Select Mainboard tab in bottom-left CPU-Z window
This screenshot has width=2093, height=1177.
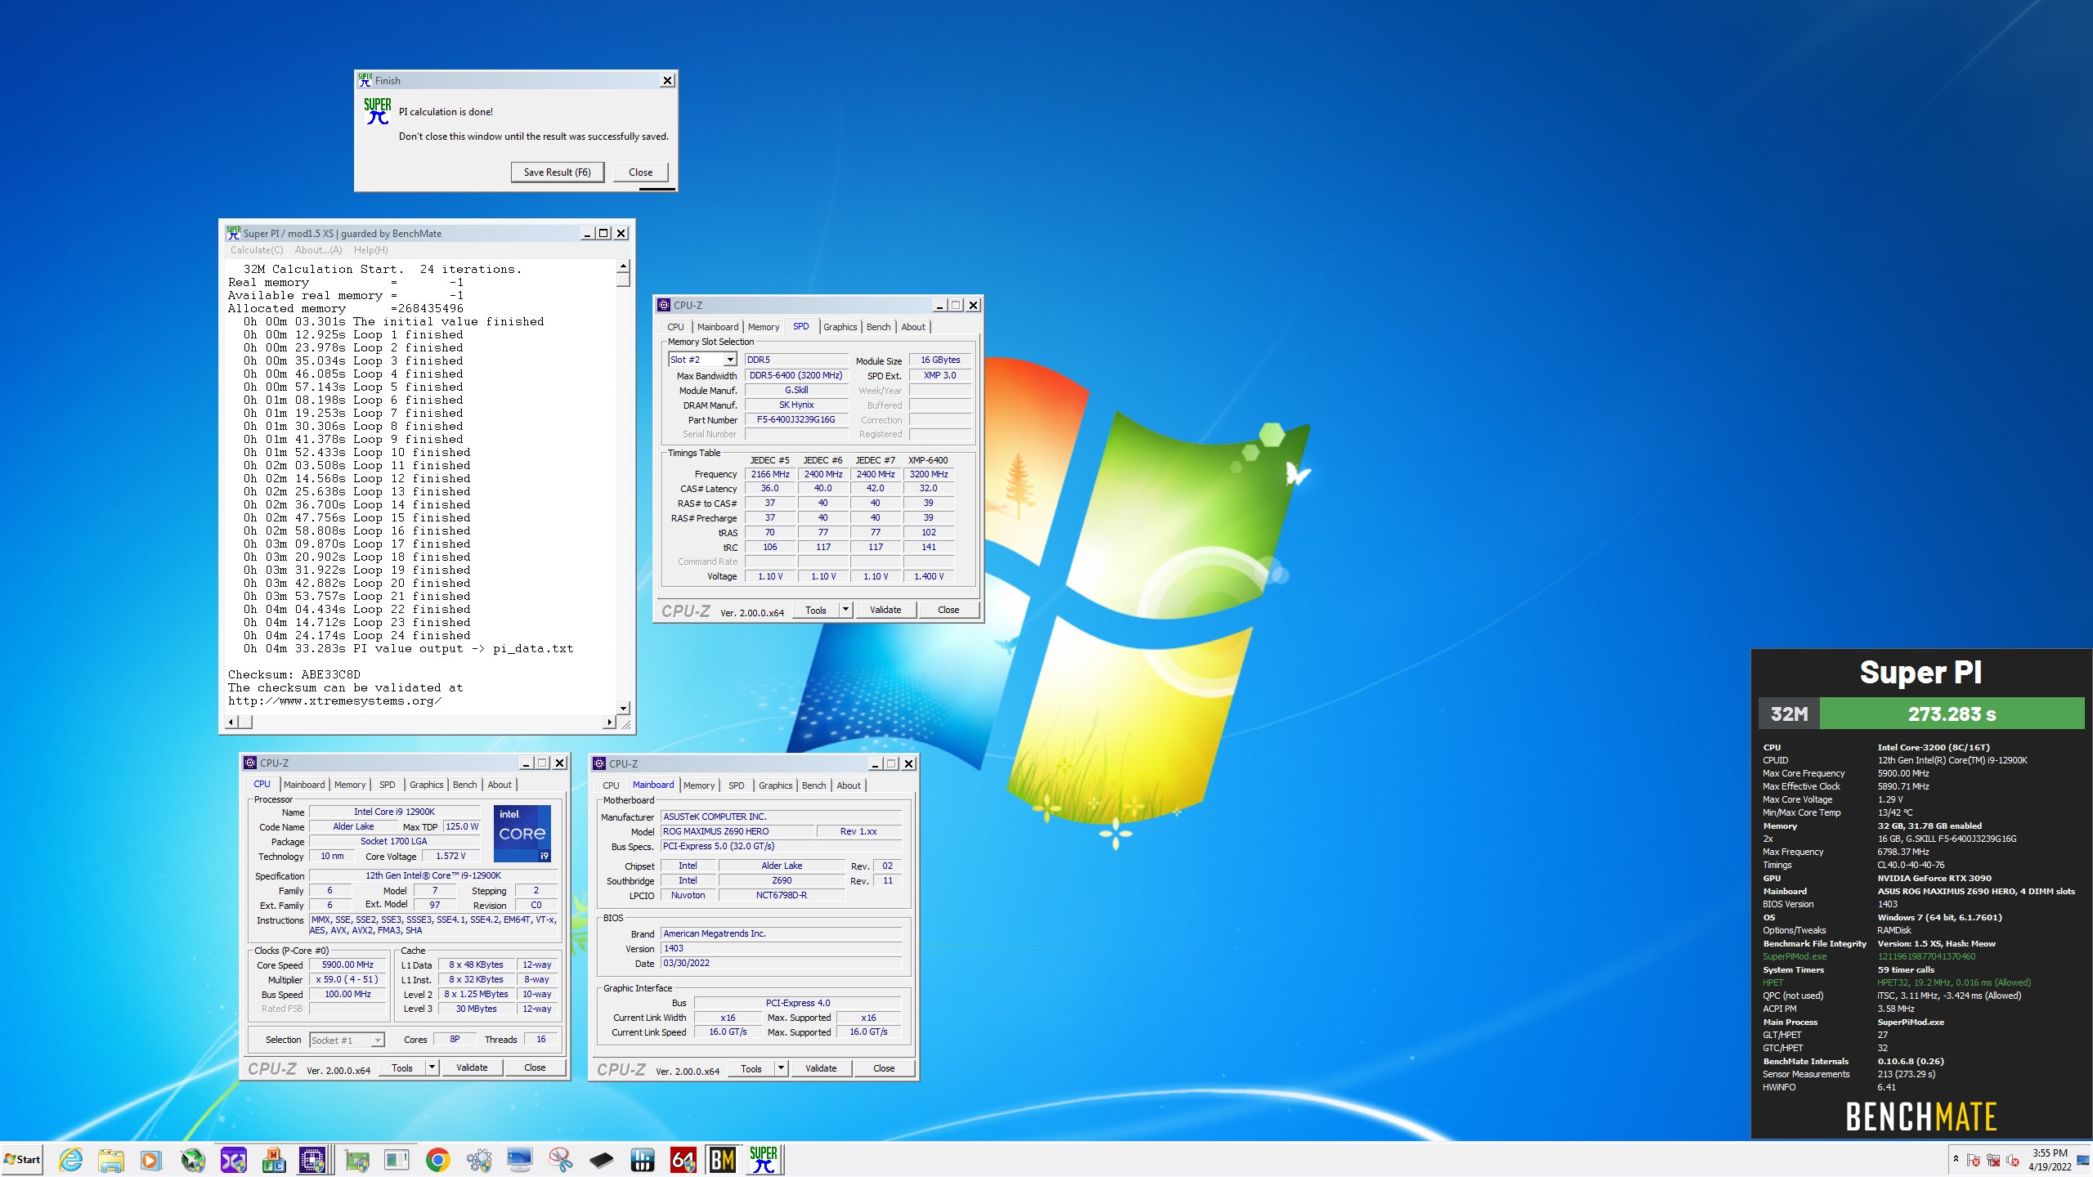304,785
